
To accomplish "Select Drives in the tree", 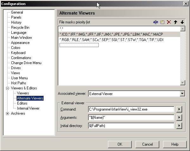I will pos(16,68).
